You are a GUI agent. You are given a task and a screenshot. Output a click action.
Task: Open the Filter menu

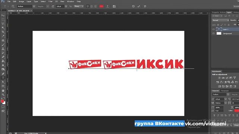coord(50,1)
